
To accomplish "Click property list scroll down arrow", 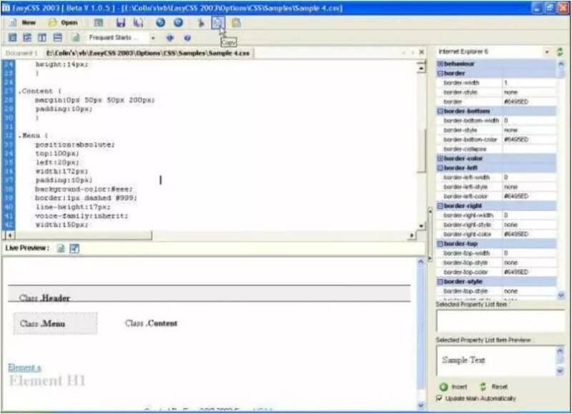I will pos(561,295).
